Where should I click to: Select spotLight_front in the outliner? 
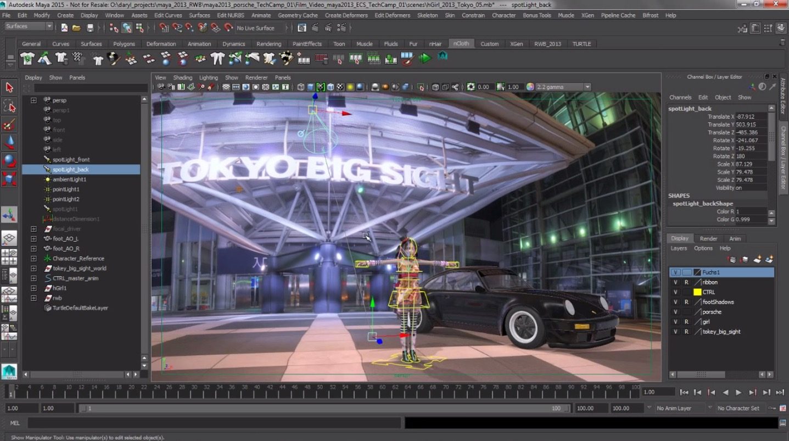click(x=71, y=160)
